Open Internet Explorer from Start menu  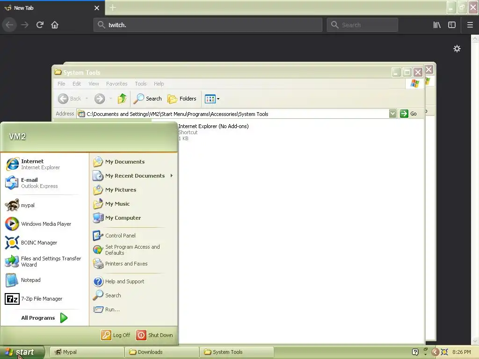[x=44, y=164]
